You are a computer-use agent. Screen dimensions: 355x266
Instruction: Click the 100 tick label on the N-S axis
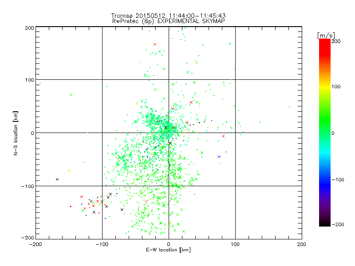point(29,80)
